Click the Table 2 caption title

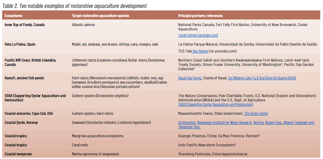point(74,6)
